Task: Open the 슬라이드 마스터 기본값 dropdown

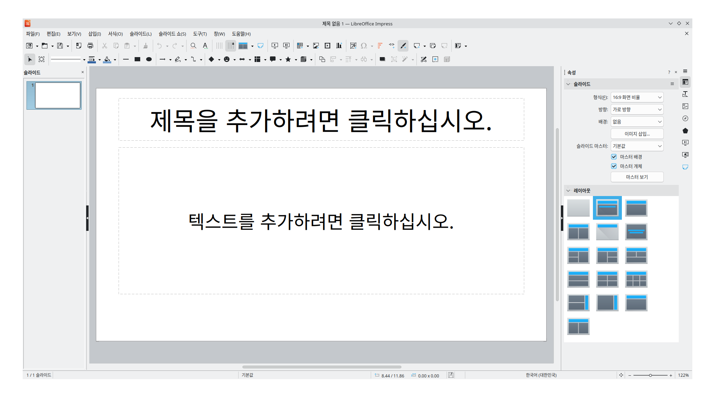Action: [x=637, y=146]
